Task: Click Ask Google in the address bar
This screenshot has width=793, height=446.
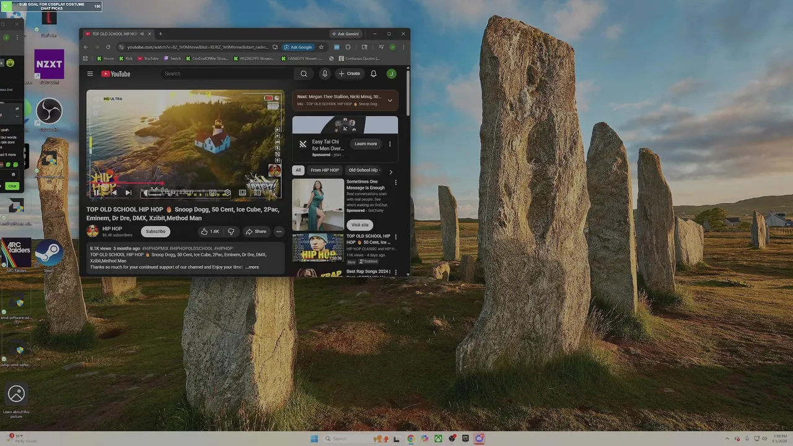Action: [298, 47]
